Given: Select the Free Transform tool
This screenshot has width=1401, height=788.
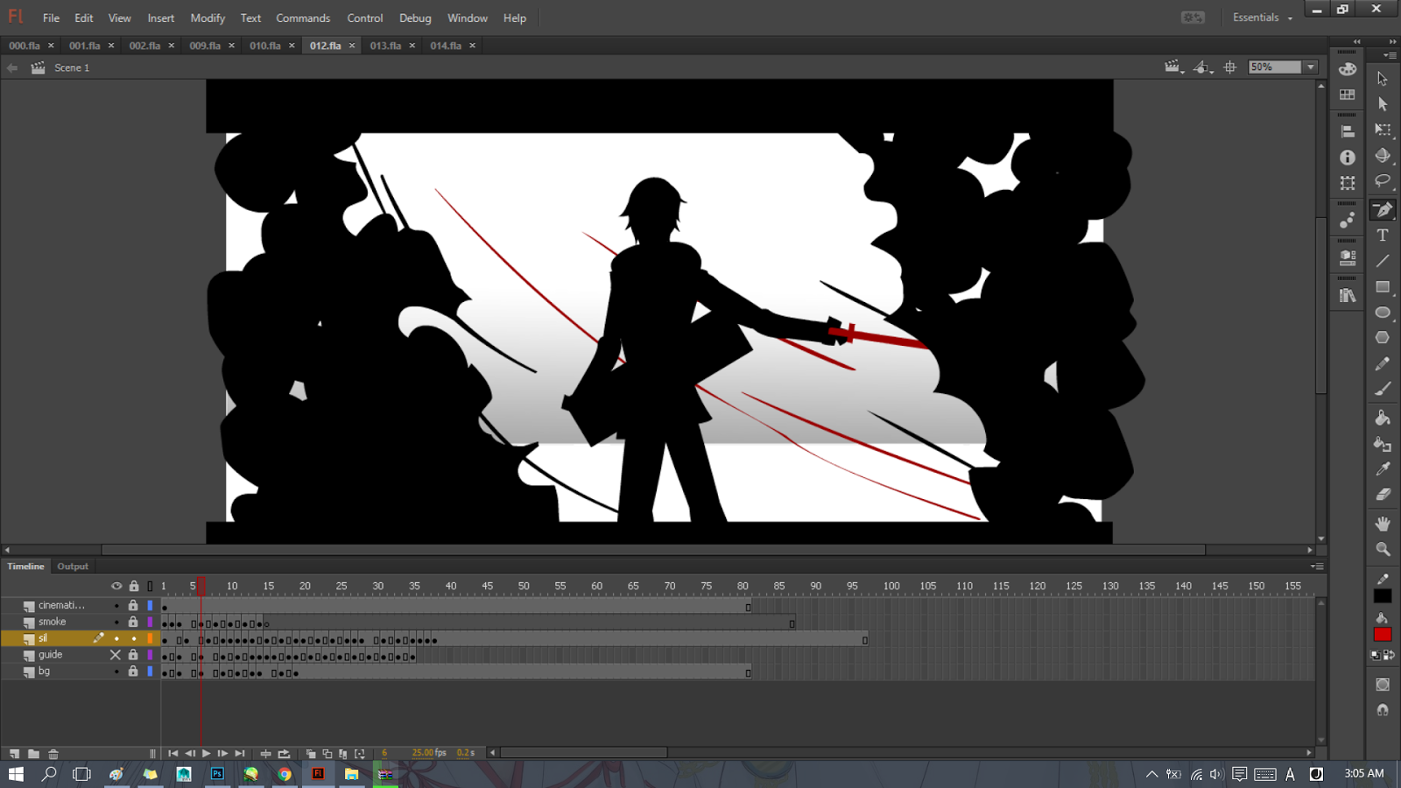Looking at the screenshot, I should (1383, 130).
